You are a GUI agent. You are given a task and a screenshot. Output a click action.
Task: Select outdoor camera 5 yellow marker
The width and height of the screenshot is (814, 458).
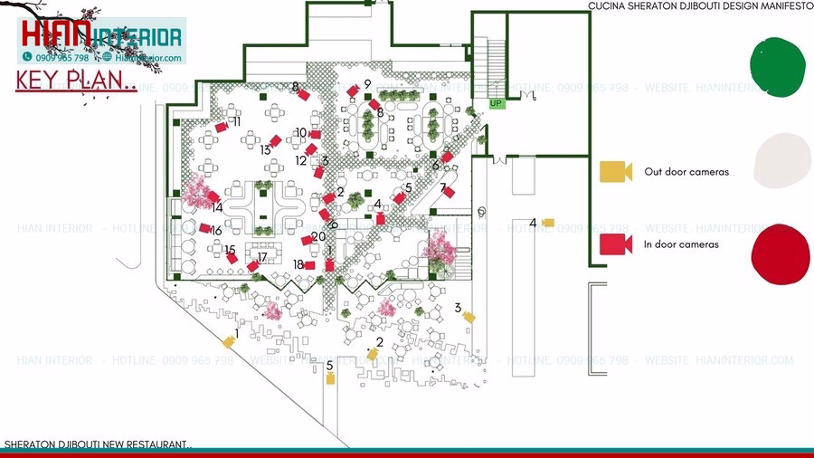pyautogui.click(x=330, y=378)
